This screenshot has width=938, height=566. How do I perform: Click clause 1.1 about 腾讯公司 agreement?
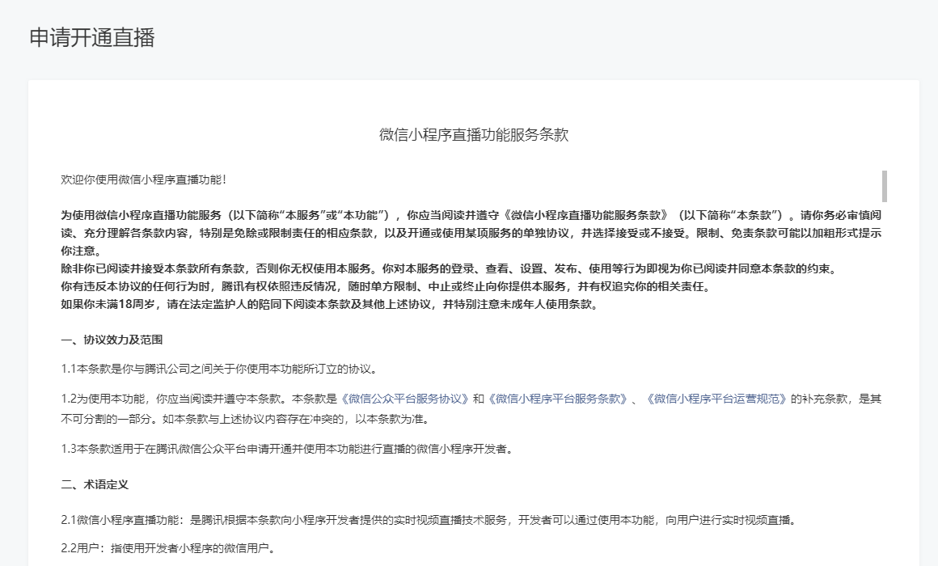(x=220, y=370)
